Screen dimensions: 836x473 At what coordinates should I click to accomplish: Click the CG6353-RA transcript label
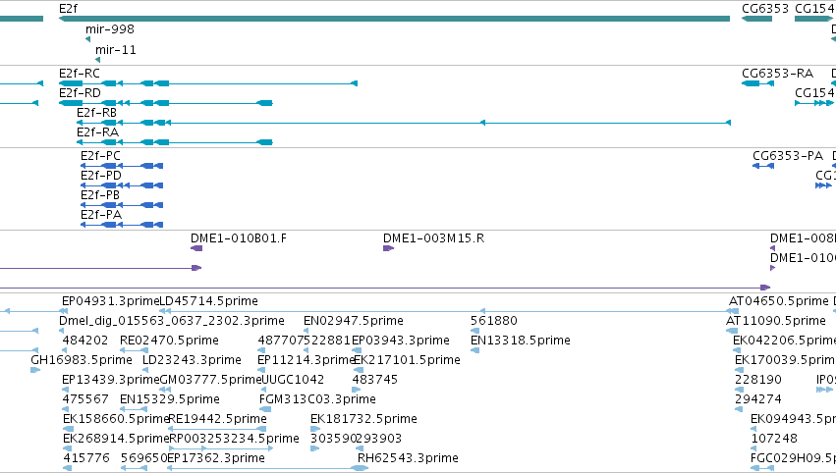point(777,74)
